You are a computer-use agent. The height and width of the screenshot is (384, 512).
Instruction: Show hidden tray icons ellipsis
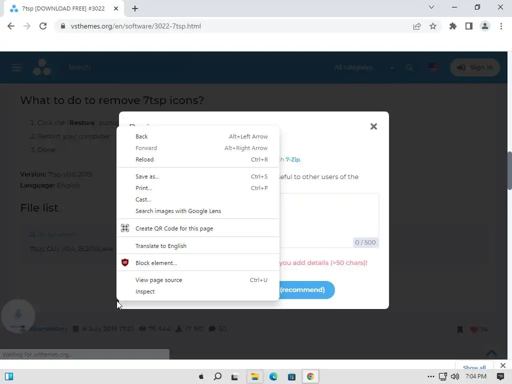tap(431, 376)
